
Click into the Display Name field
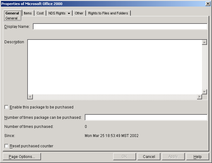[x=120, y=26]
